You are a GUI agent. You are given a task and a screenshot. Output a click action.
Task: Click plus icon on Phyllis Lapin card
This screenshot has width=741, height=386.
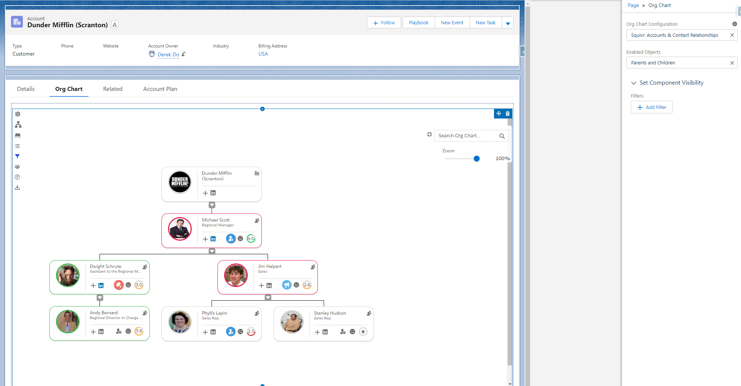205,332
